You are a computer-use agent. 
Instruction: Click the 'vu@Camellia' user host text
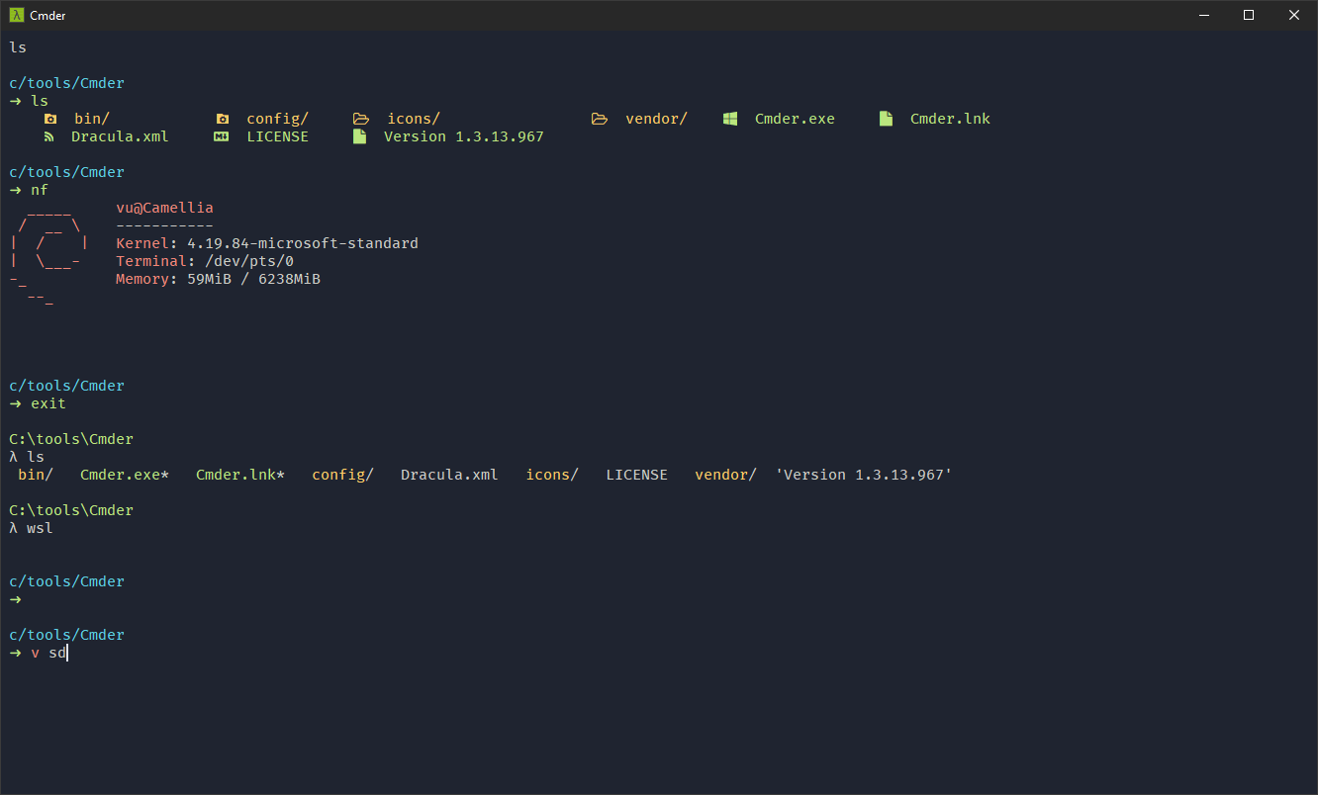pos(164,208)
